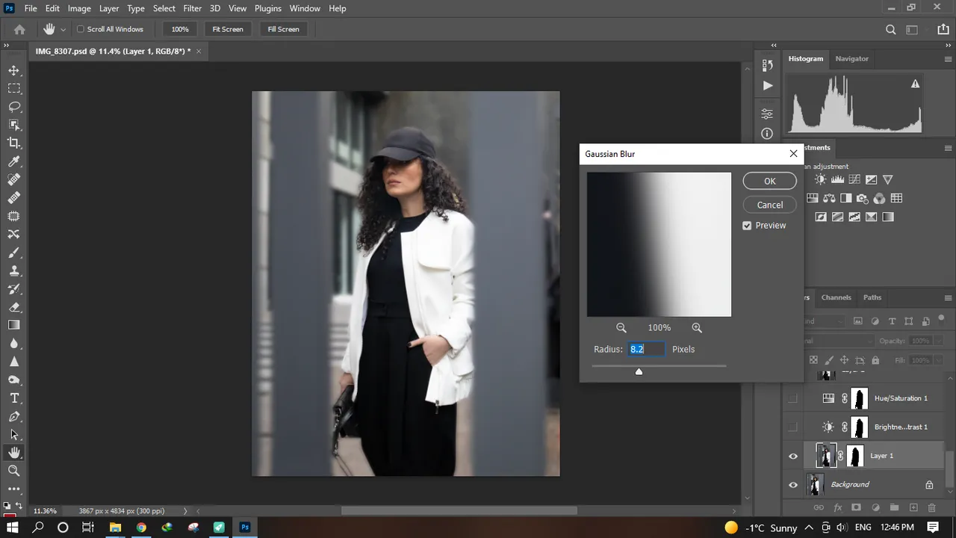Screen dimensions: 956x538
Task: Add a Photo Filter adjustment
Action: (x=862, y=198)
